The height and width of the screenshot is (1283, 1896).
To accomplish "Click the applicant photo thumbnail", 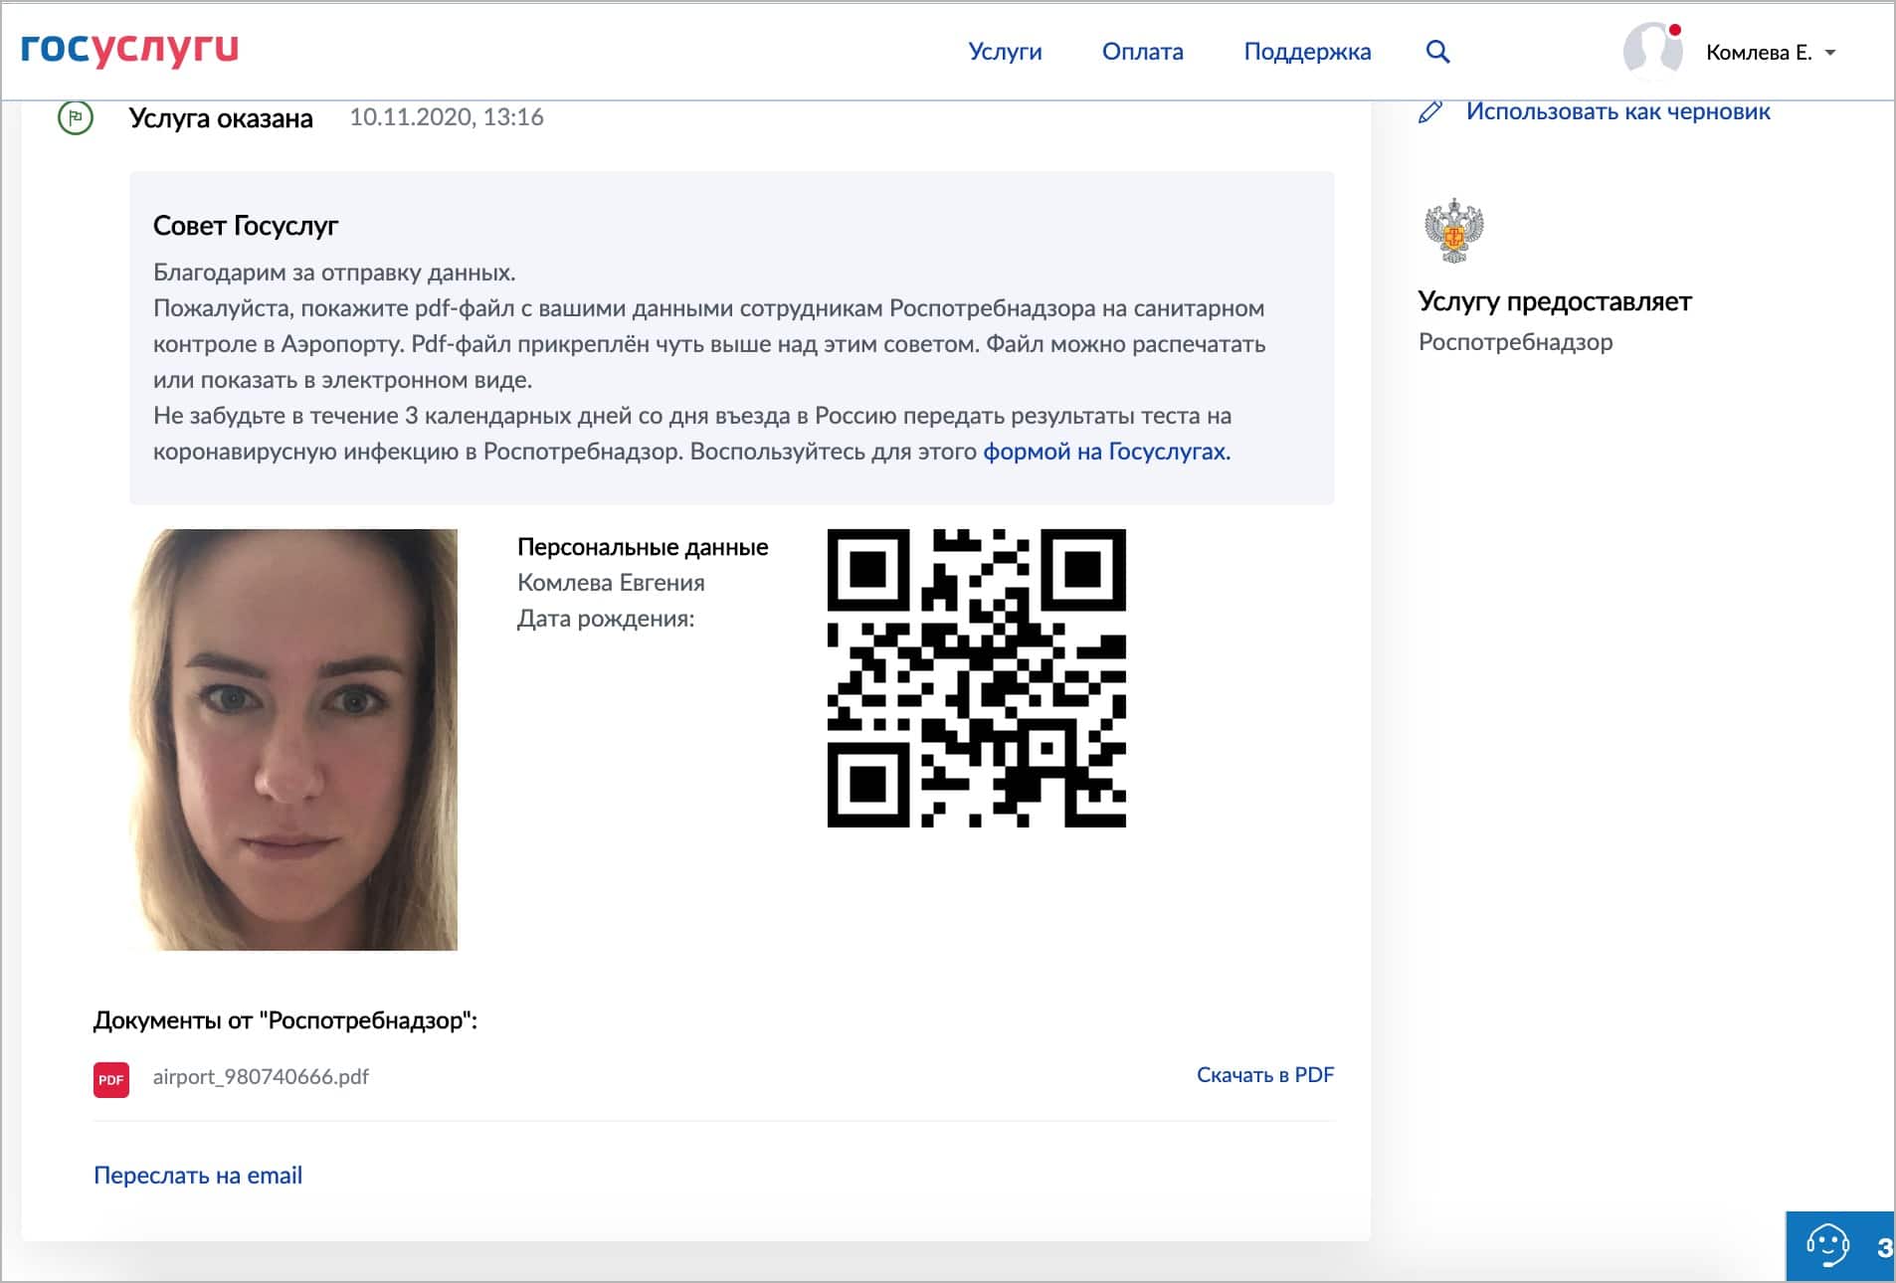I will tap(293, 739).
